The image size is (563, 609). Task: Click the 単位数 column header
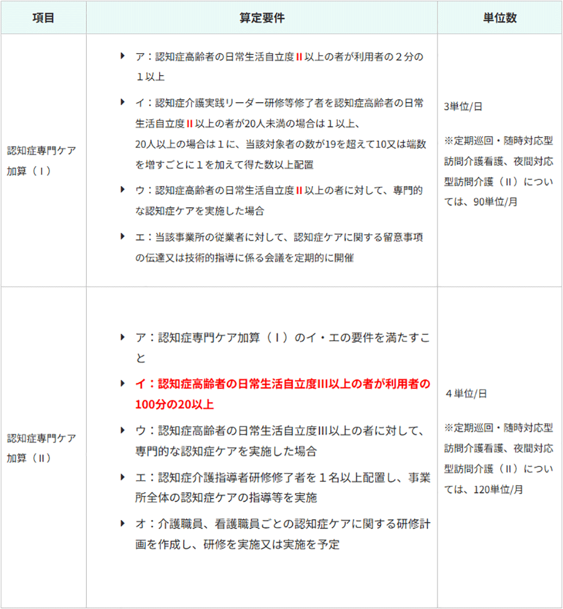(499, 18)
